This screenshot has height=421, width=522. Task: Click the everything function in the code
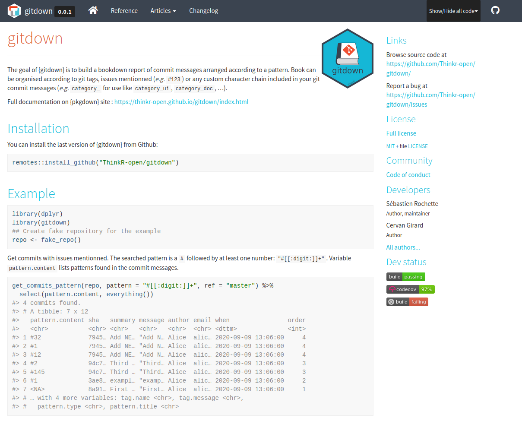click(x=124, y=294)
